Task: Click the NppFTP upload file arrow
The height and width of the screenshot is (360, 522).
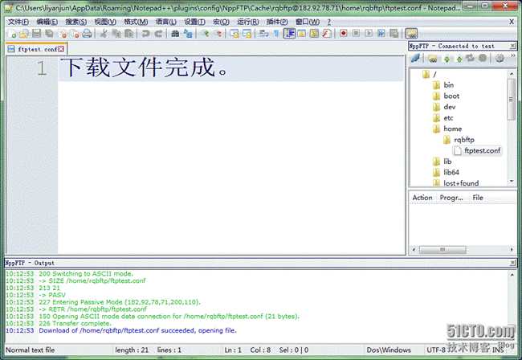Action: click(x=459, y=59)
